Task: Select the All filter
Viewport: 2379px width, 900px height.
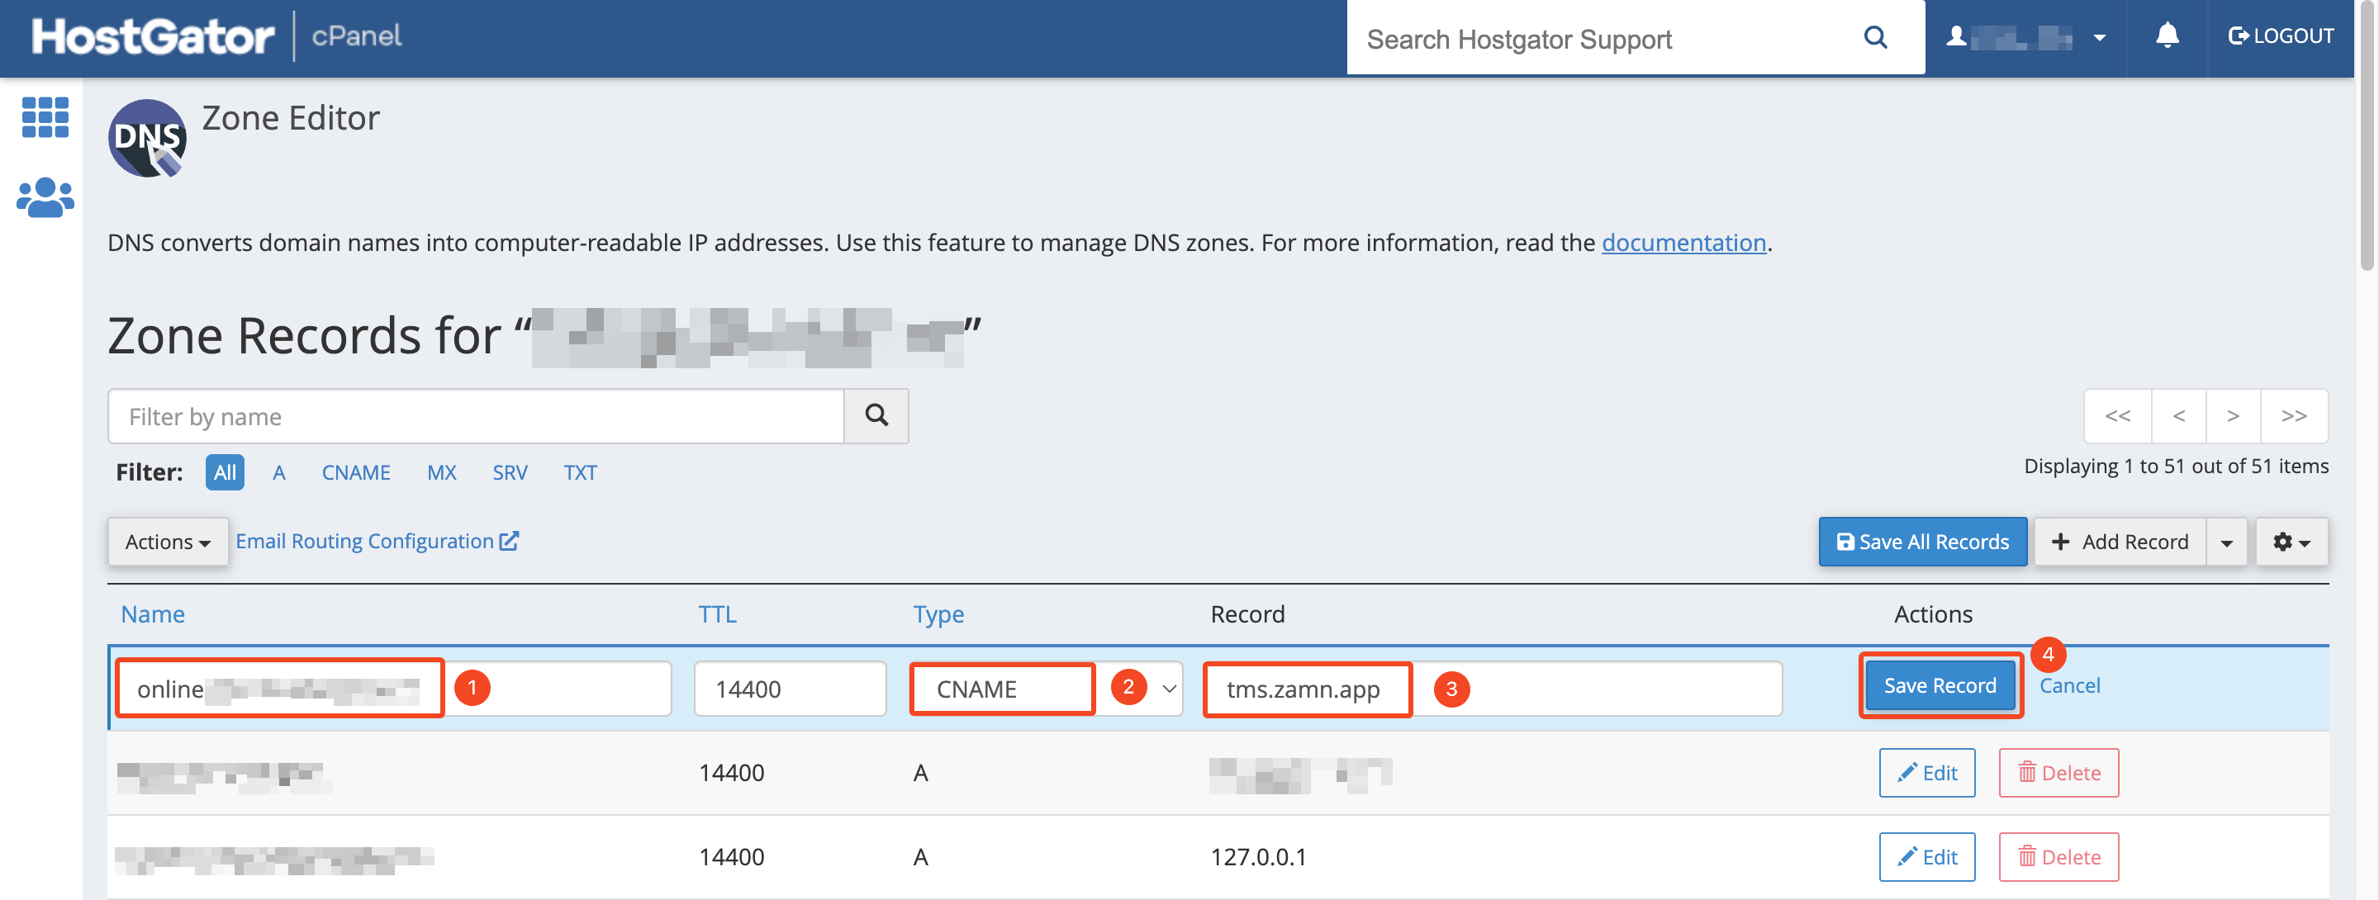Action: pos(225,472)
